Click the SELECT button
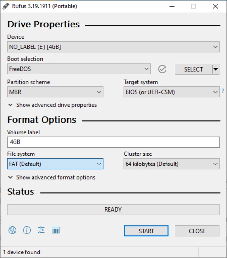 click(x=194, y=69)
